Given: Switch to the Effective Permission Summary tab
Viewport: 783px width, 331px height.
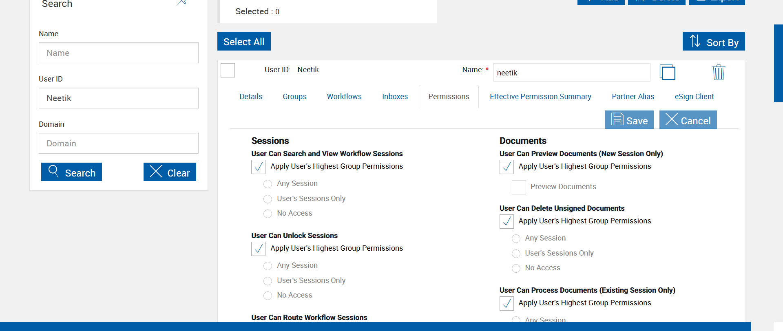Looking at the screenshot, I should 540,97.
